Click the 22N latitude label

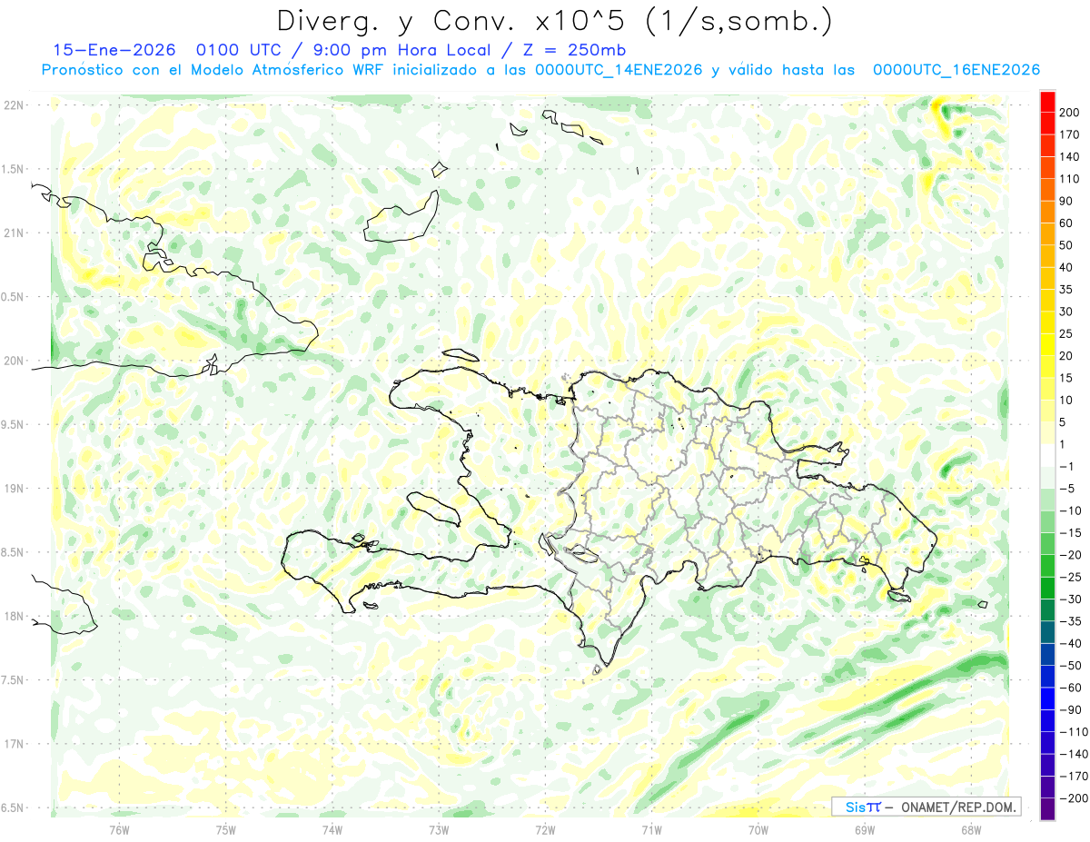point(14,105)
